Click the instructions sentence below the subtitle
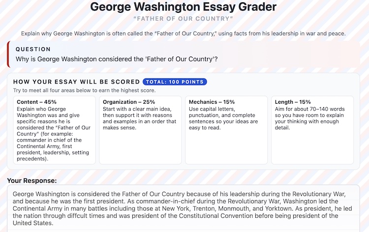This screenshot has height=232, width=369. (x=184, y=33)
